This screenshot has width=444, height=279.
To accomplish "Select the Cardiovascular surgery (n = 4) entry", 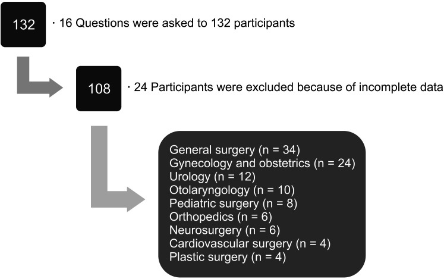I will [x=248, y=243].
